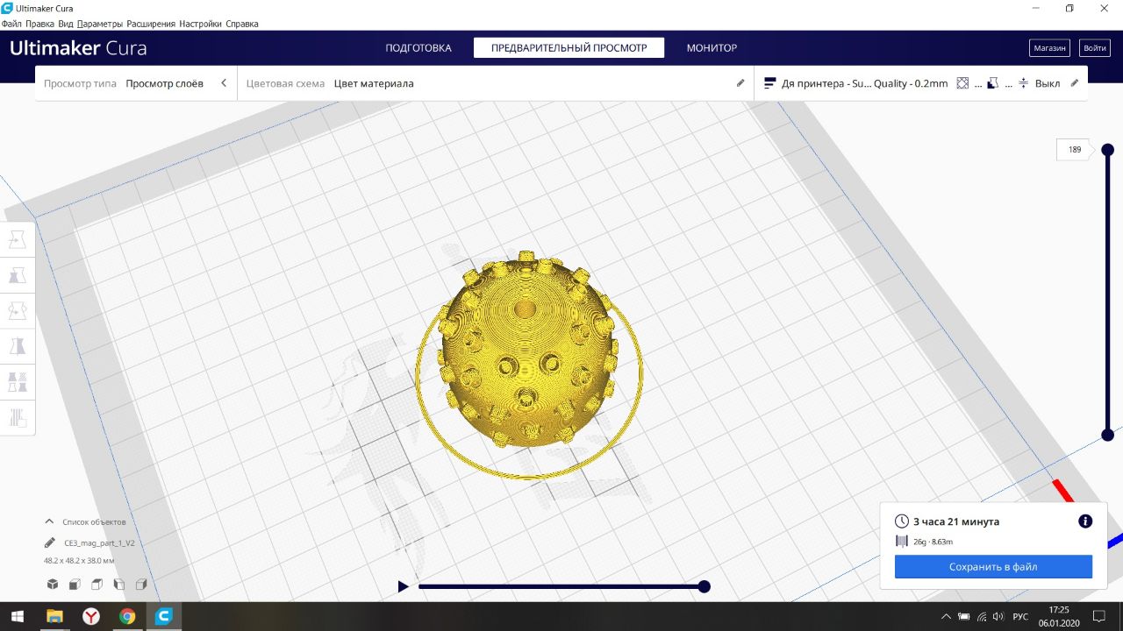Open the Расширения menu
This screenshot has height=631, width=1123.
pos(151,24)
